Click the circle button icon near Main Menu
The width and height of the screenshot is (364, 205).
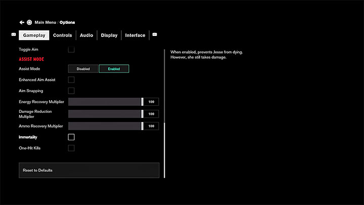point(29,22)
